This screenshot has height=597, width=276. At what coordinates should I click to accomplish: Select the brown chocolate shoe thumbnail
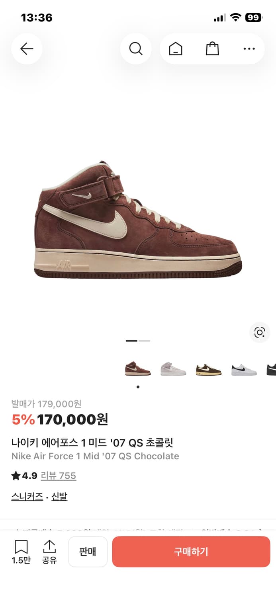(x=138, y=369)
